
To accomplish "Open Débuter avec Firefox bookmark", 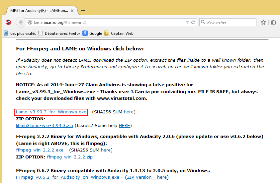I will [59, 33].
